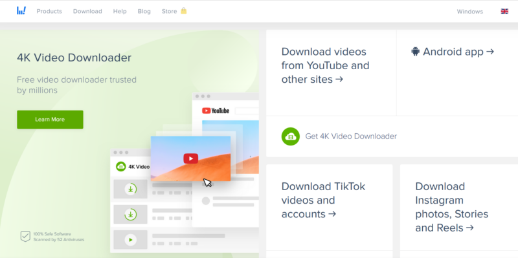Click Get 4K Video Downloader link
518x258 pixels.
click(351, 136)
